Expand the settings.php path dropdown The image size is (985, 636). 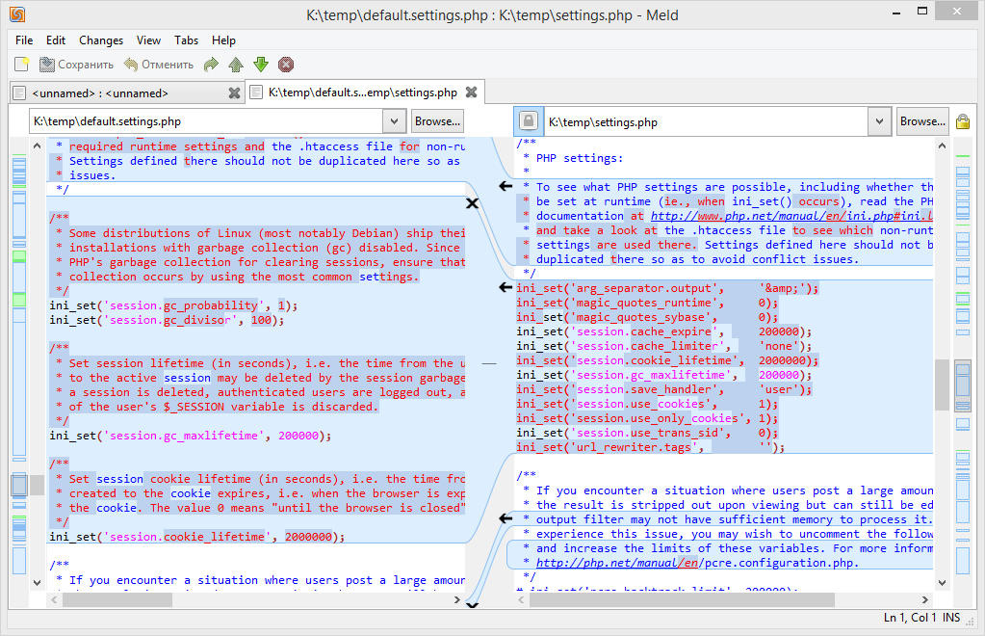879,121
